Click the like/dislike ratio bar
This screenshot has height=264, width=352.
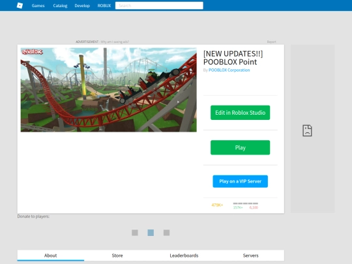coord(246,203)
